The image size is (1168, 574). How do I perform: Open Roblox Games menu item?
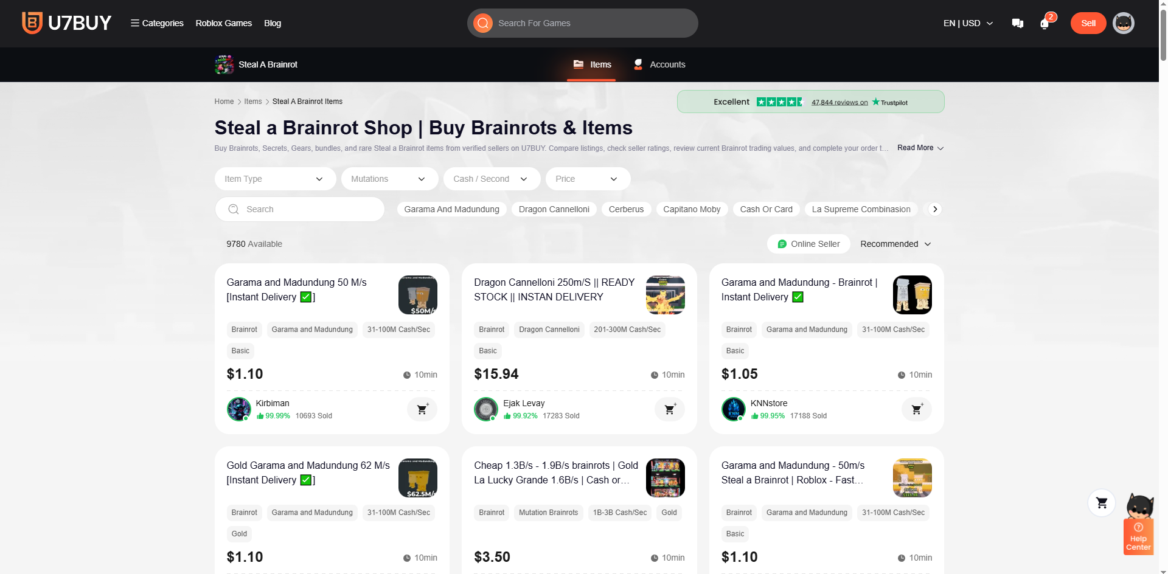point(224,23)
